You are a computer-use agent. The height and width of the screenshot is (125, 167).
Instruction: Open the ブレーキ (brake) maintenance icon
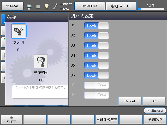point(19,32)
